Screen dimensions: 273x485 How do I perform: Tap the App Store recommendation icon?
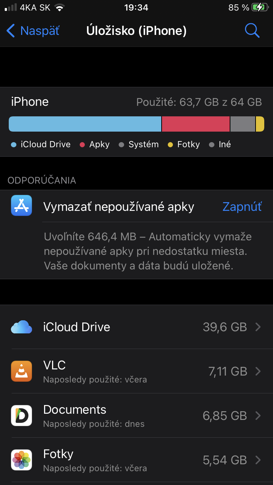pyautogui.click(x=21, y=206)
